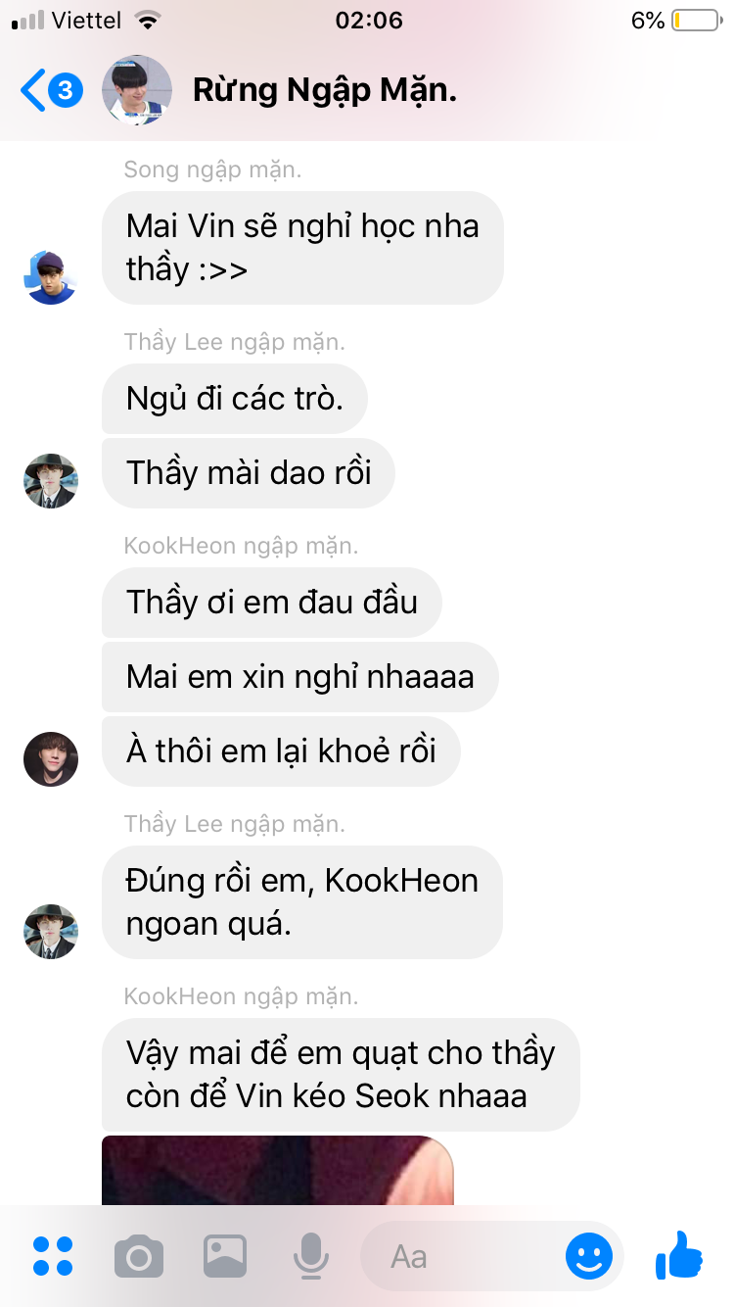This screenshot has width=734, height=1307.
Task: Tap KookHeon's avatar beside À thôi em lại khoẻ rồi
Action: click(x=50, y=758)
